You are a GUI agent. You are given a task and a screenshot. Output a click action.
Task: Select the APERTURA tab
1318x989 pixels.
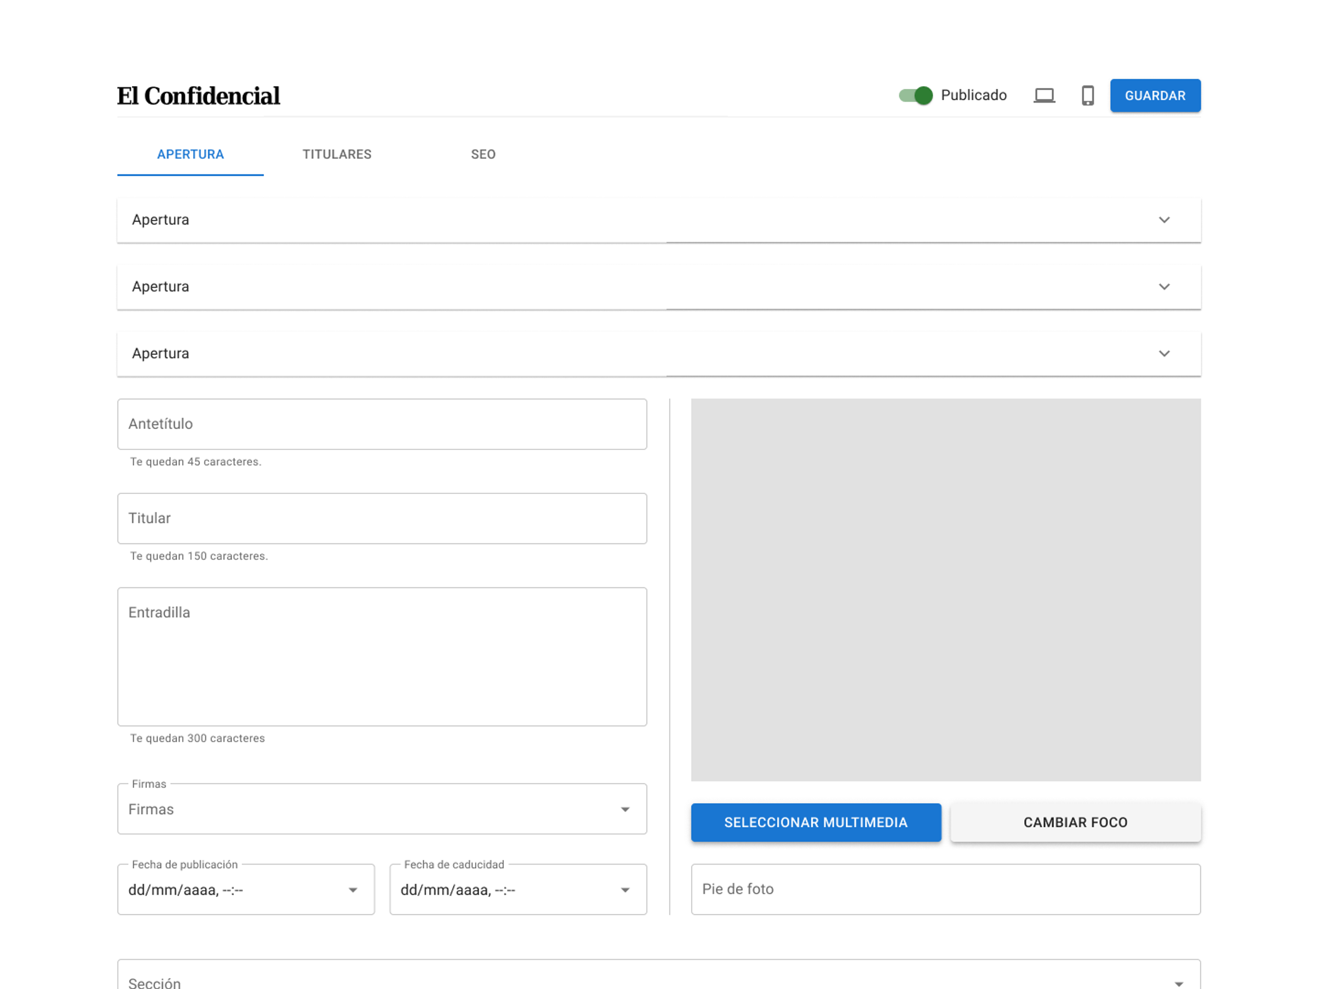coord(190,154)
